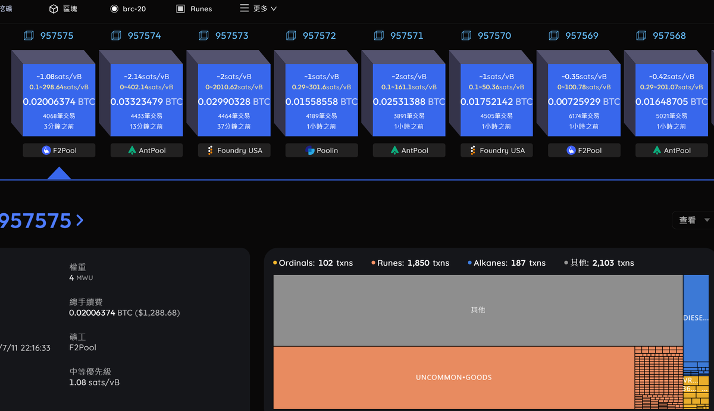Click Foundry USA logo under block 957573
The image size is (714, 411).
click(210, 151)
